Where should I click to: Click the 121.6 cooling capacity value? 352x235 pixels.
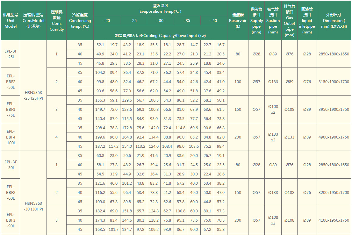(100, 183)
